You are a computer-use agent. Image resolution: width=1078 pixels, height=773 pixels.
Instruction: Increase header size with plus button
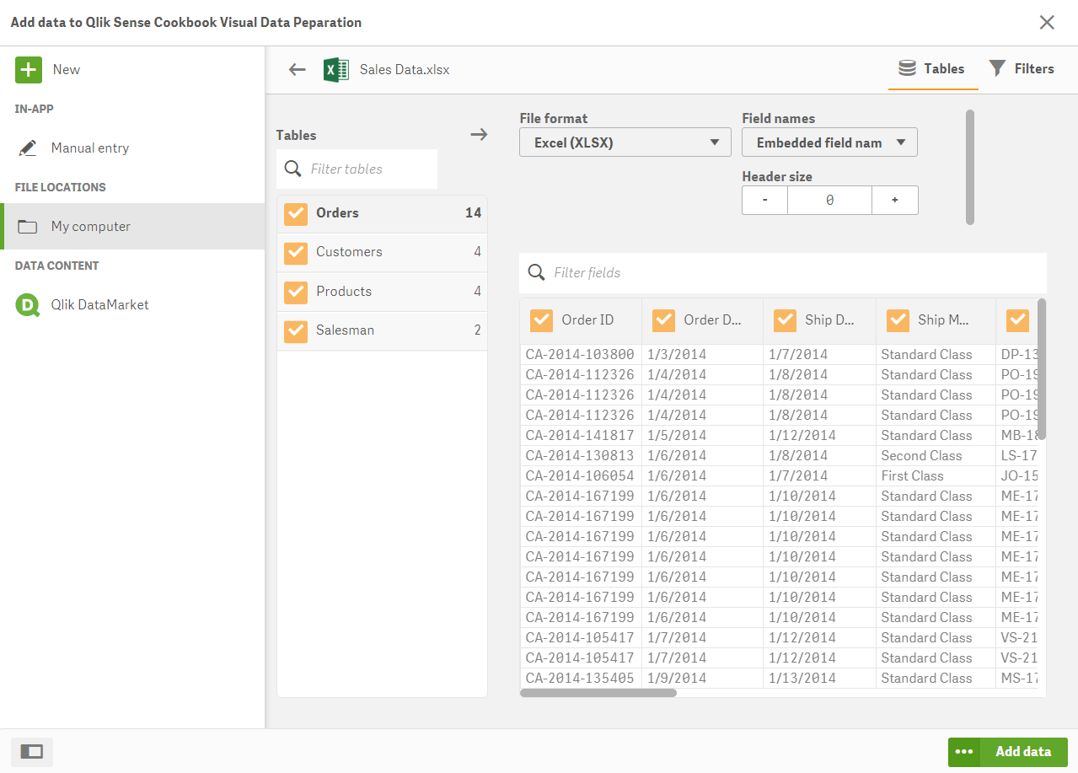click(894, 201)
